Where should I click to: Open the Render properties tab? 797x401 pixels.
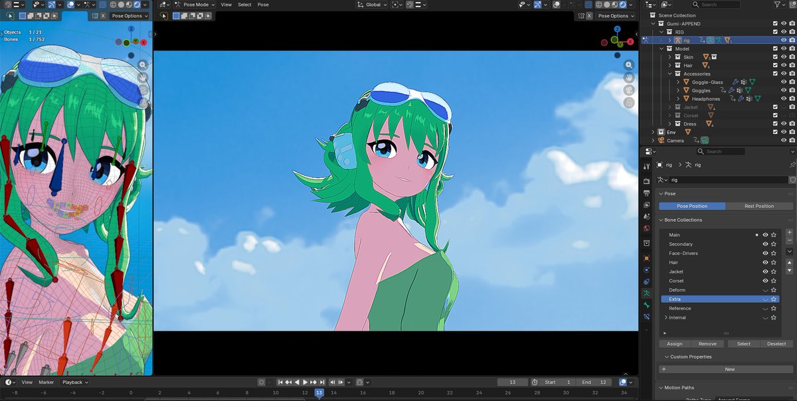[647, 181]
